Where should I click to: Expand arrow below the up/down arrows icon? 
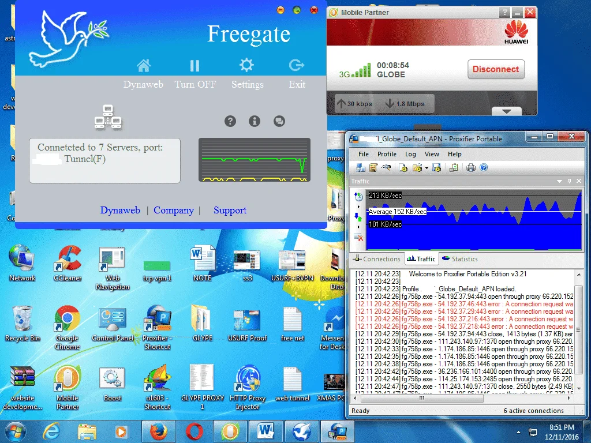coord(358,227)
